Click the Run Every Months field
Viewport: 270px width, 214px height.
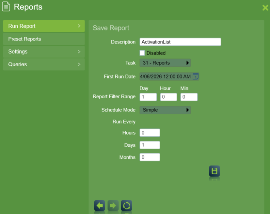(x=150, y=157)
